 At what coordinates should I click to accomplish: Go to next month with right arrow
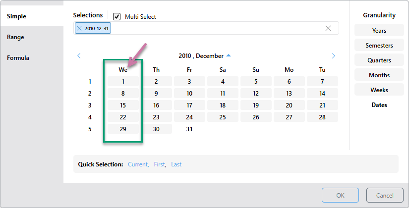333,56
